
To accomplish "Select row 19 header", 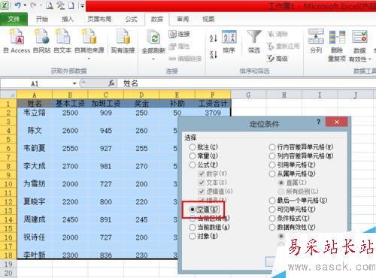I will [8, 264].
